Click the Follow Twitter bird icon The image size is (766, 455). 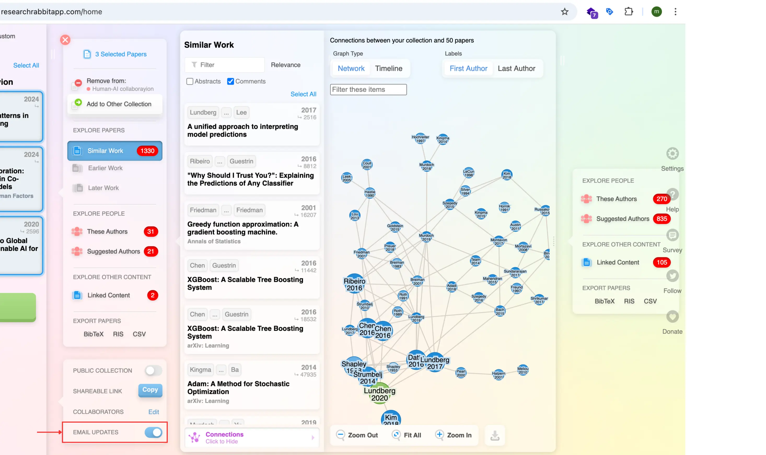click(672, 276)
